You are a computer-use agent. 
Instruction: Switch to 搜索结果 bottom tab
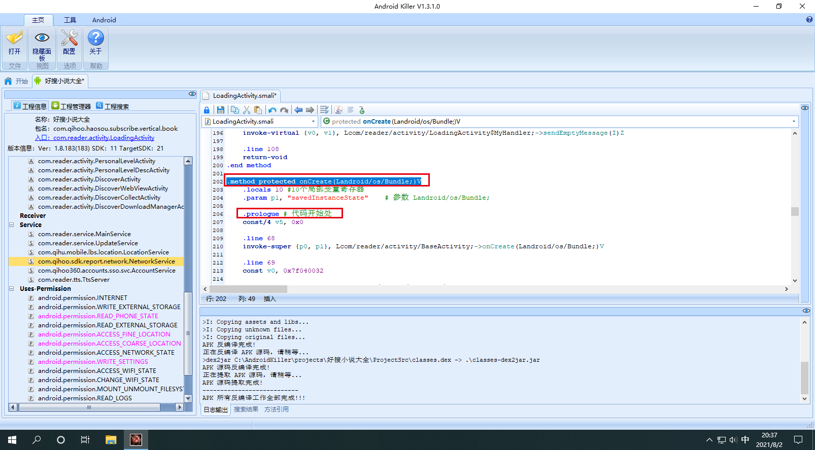pos(246,409)
